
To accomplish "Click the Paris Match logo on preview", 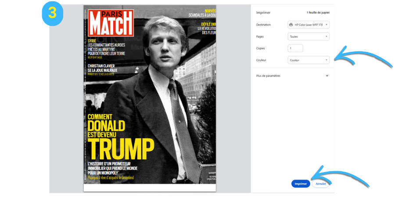I will point(111,23).
